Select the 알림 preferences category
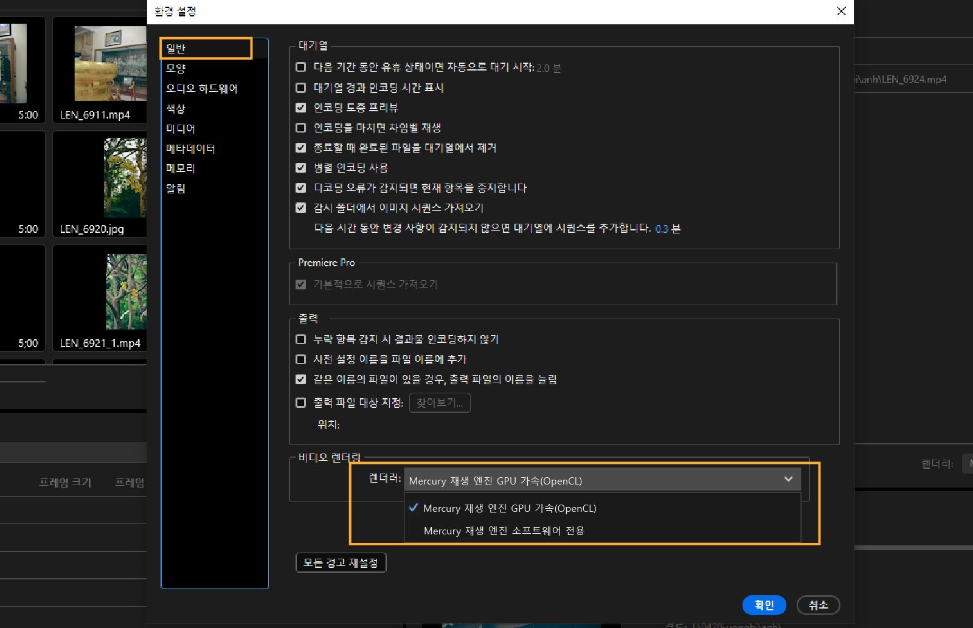The image size is (973, 628). coord(176,188)
